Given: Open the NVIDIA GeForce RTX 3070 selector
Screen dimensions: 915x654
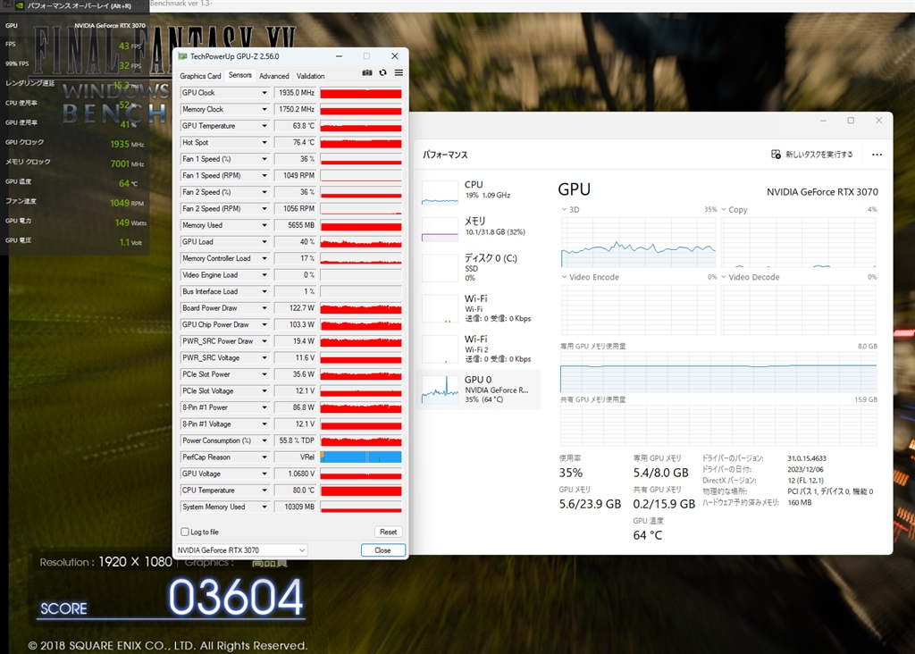Looking at the screenshot, I should click(241, 550).
